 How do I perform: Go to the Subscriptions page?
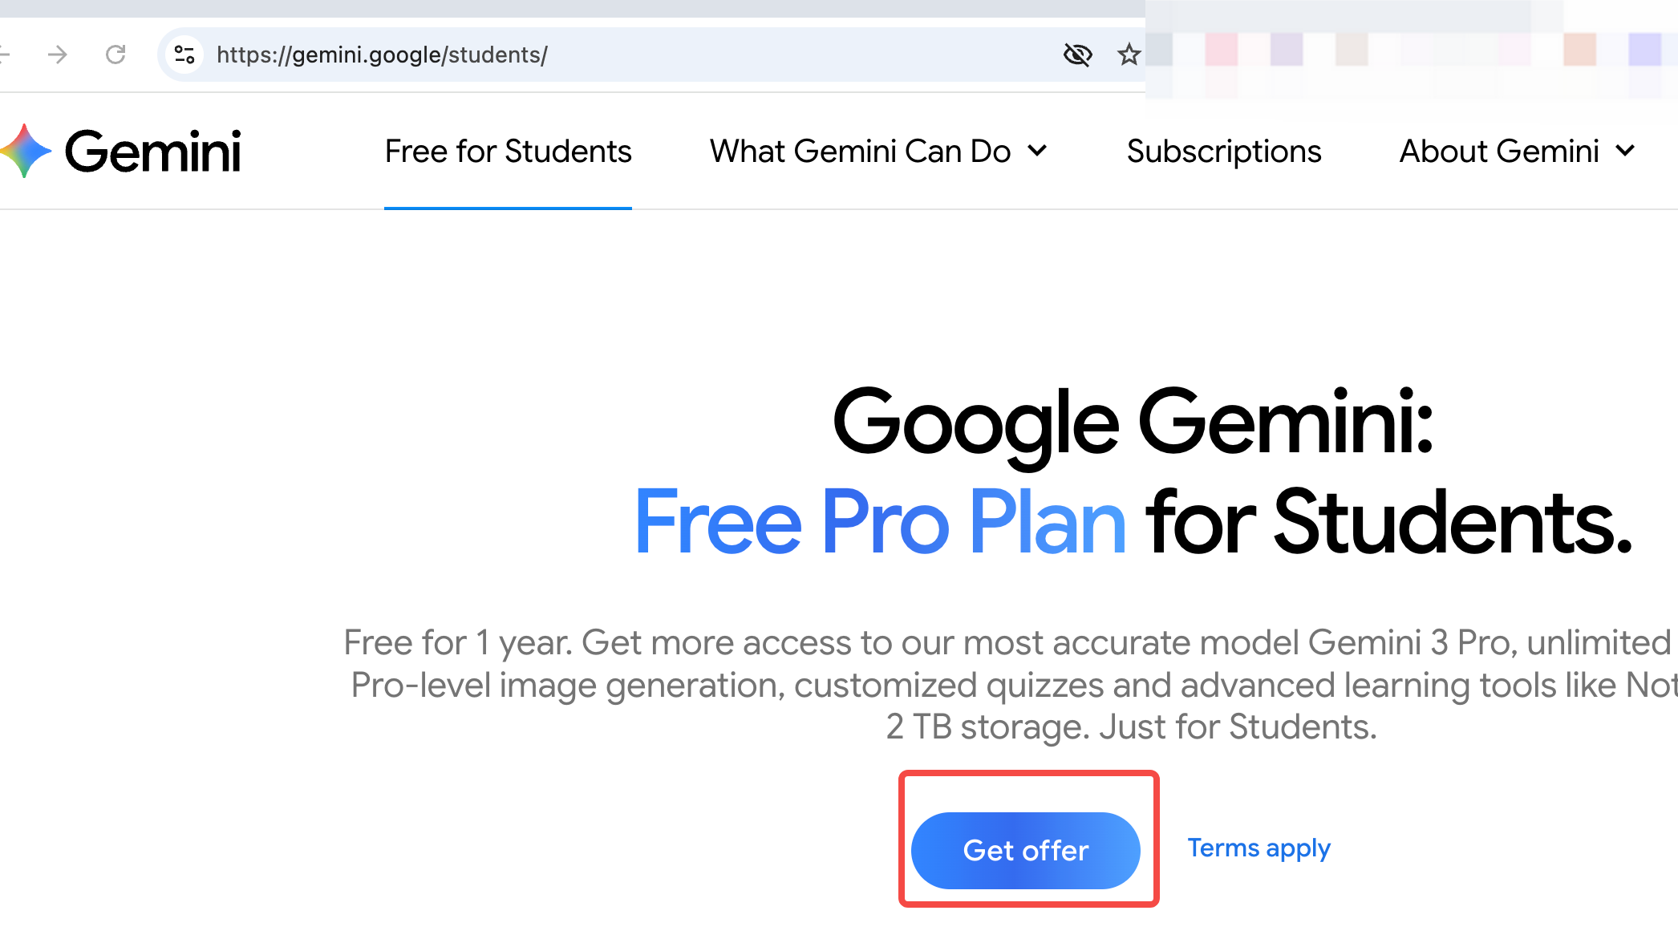(1223, 151)
